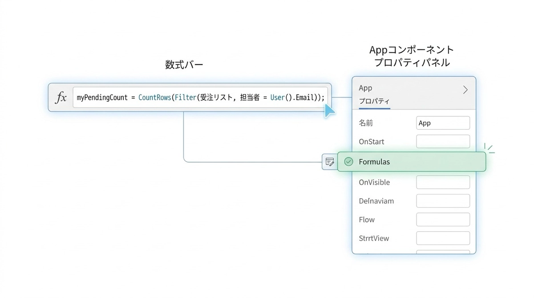The image size is (534, 298).
Task: Click the fx icon in the formula bar
Action: [61, 98]
